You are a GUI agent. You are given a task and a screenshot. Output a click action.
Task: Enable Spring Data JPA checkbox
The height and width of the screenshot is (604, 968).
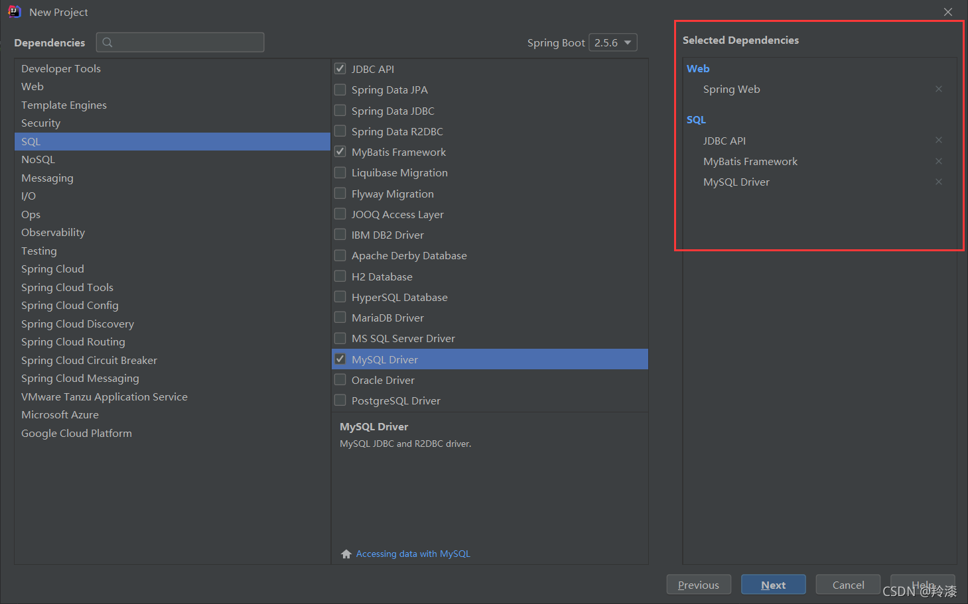(x=340, y=90)
